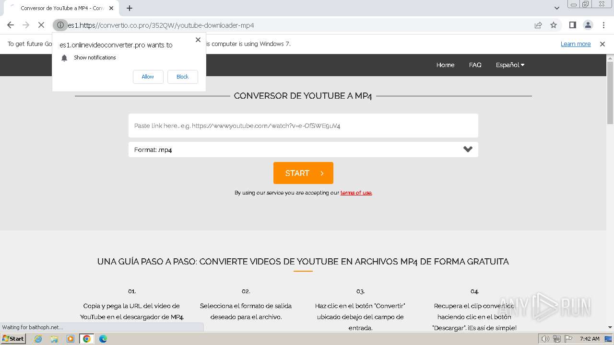Expand the Español language dropdown
The width and height of the screenshot is (614, 345).
(x=510, y=65)
